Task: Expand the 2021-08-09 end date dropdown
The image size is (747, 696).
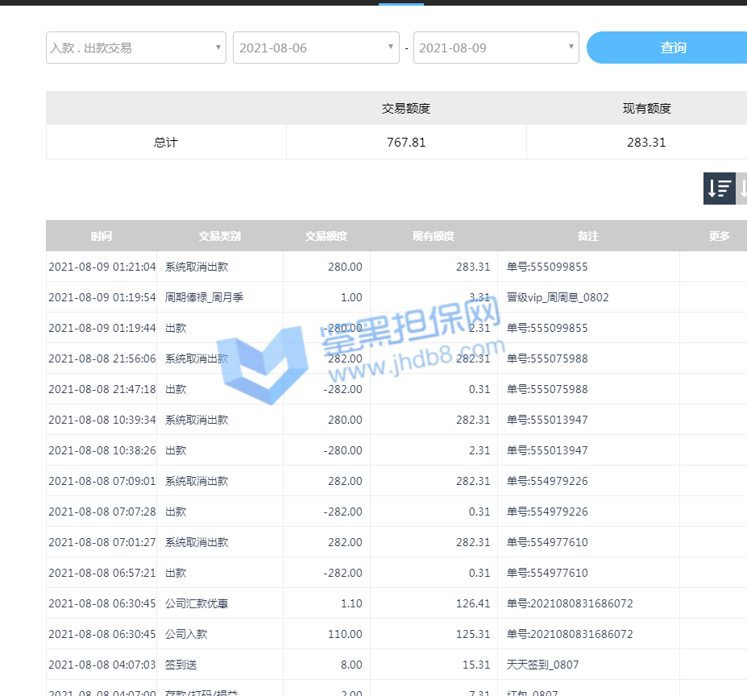Action: (x=496, y=48)
